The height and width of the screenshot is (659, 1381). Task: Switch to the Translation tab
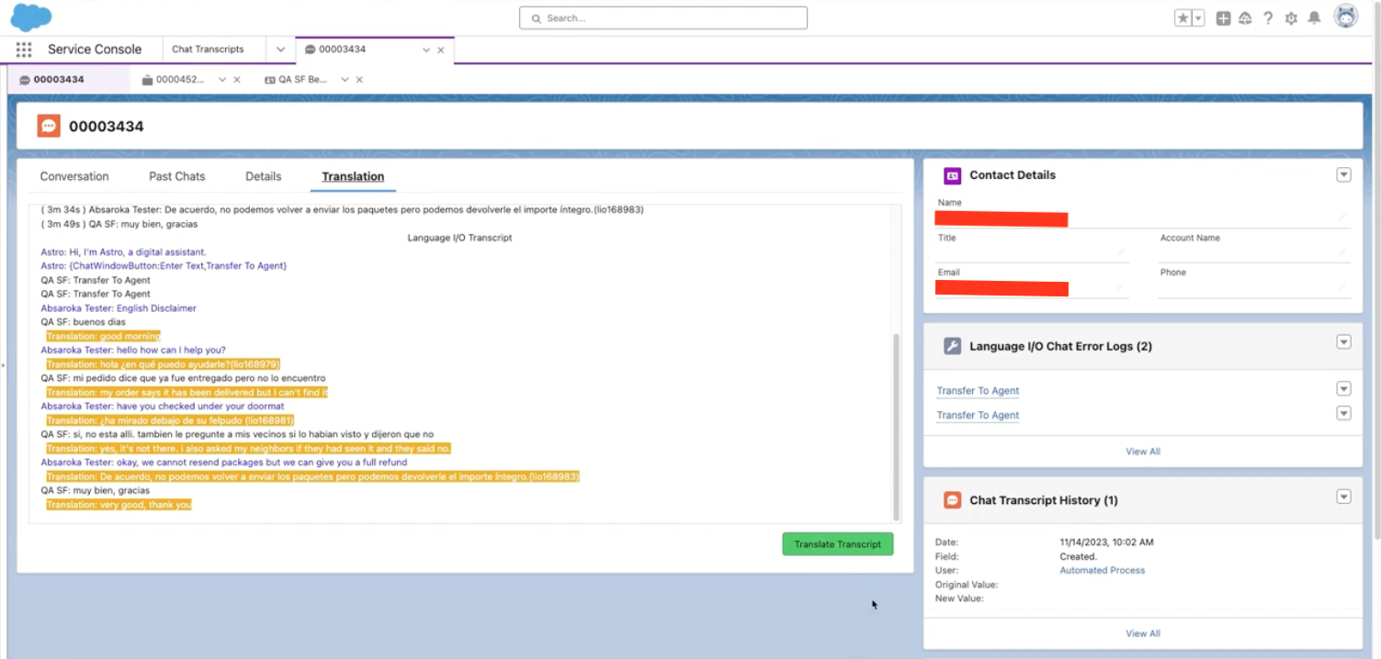[353, 176]
